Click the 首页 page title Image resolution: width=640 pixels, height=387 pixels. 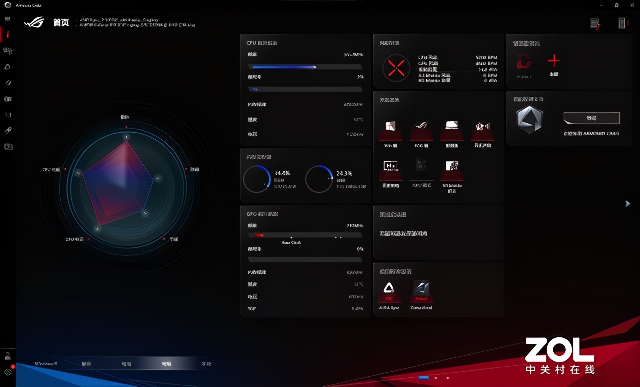click(x=61, y=23)
